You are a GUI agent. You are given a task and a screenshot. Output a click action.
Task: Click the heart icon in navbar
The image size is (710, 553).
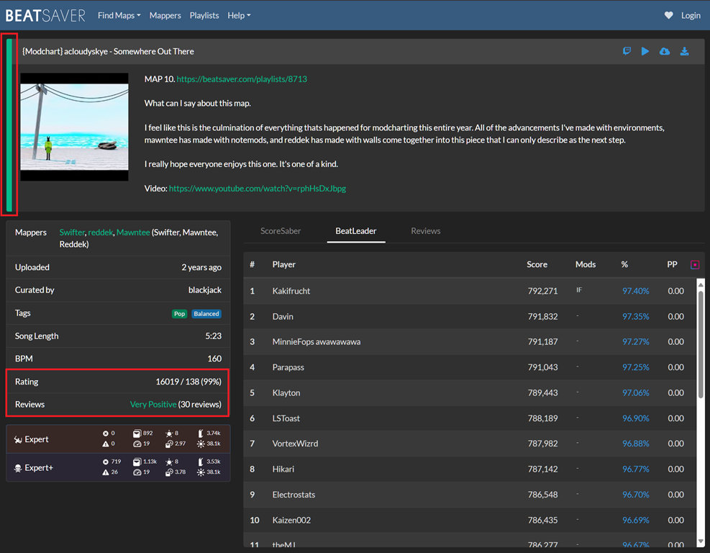[x=668, y=15]
